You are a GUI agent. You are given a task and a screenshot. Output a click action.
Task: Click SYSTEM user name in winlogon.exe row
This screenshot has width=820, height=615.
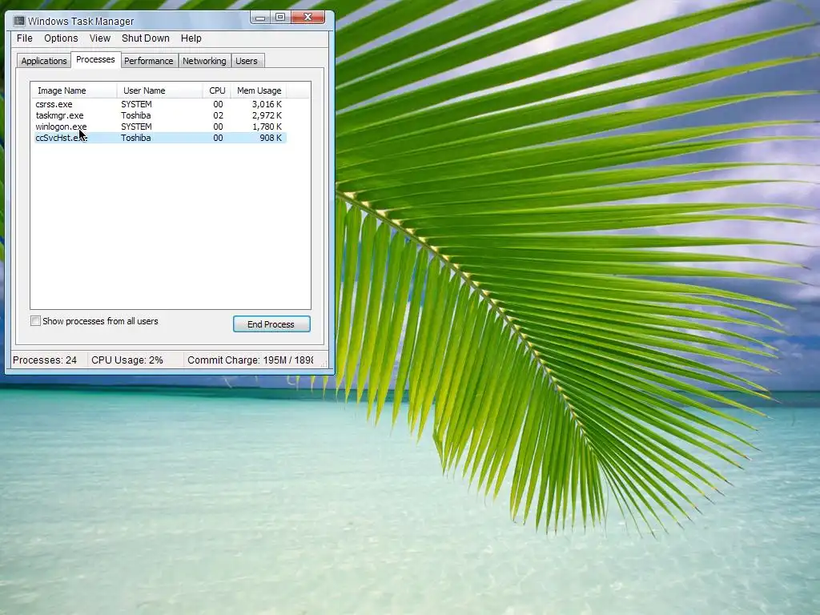tap(136, 127)
